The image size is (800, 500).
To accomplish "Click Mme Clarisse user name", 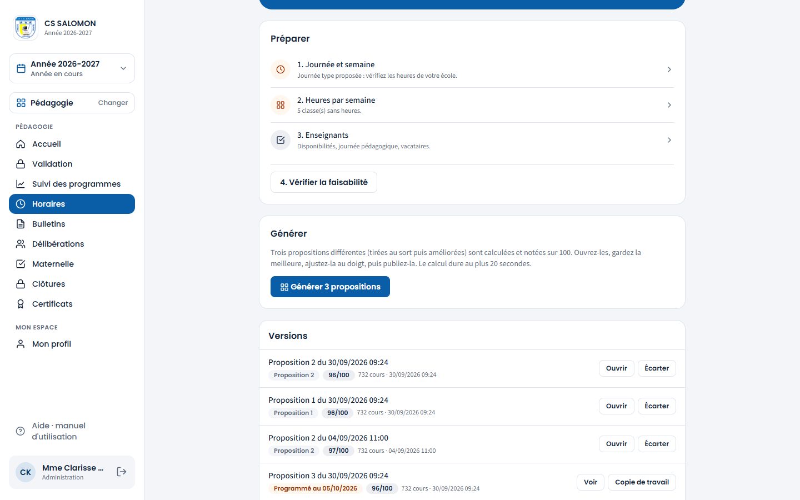I will click(x=72, y=468).
